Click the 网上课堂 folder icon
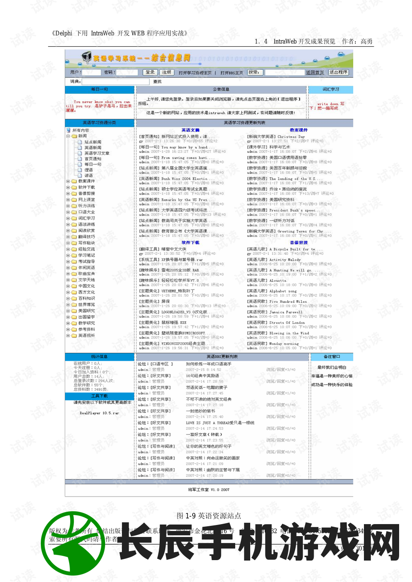 pos(74,199)
